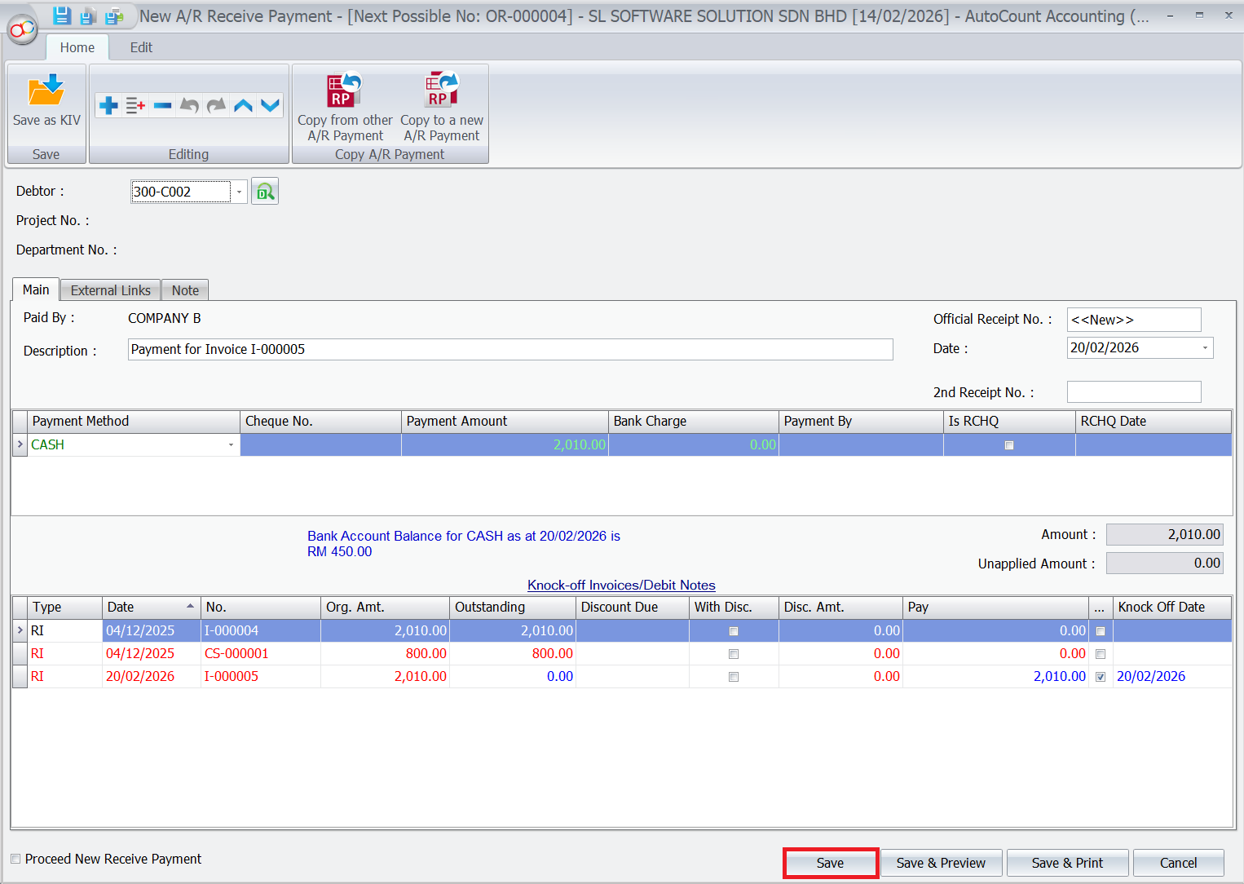Click the insert row icon in Editing

(x=135, y=105)
